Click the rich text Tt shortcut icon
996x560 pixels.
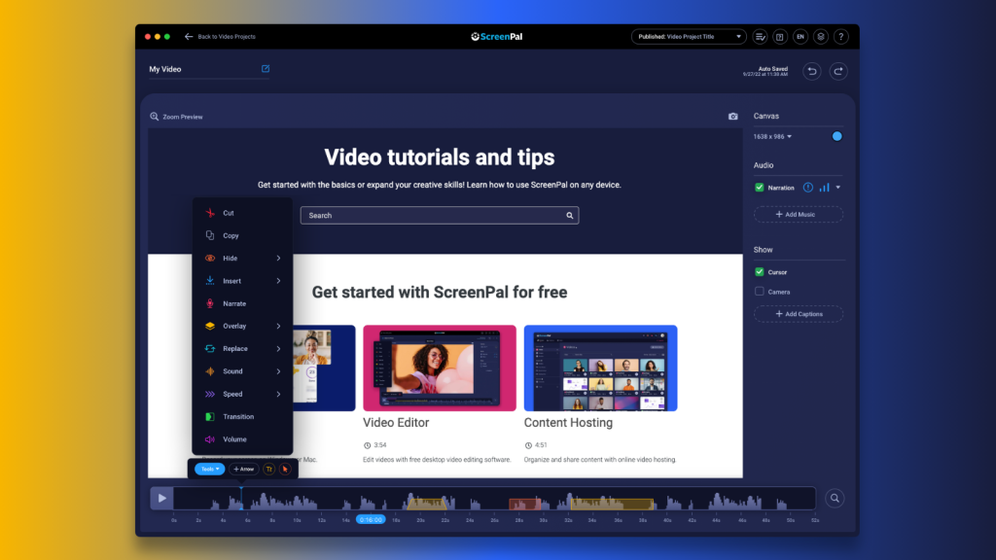269,470
